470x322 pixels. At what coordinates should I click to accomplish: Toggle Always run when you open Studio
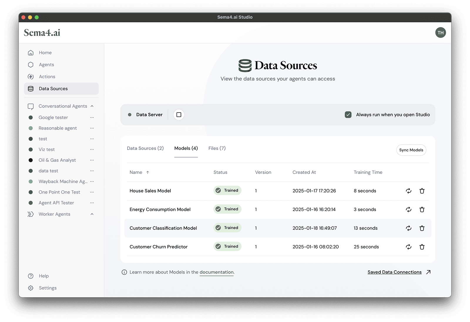[x=348, y=115]
